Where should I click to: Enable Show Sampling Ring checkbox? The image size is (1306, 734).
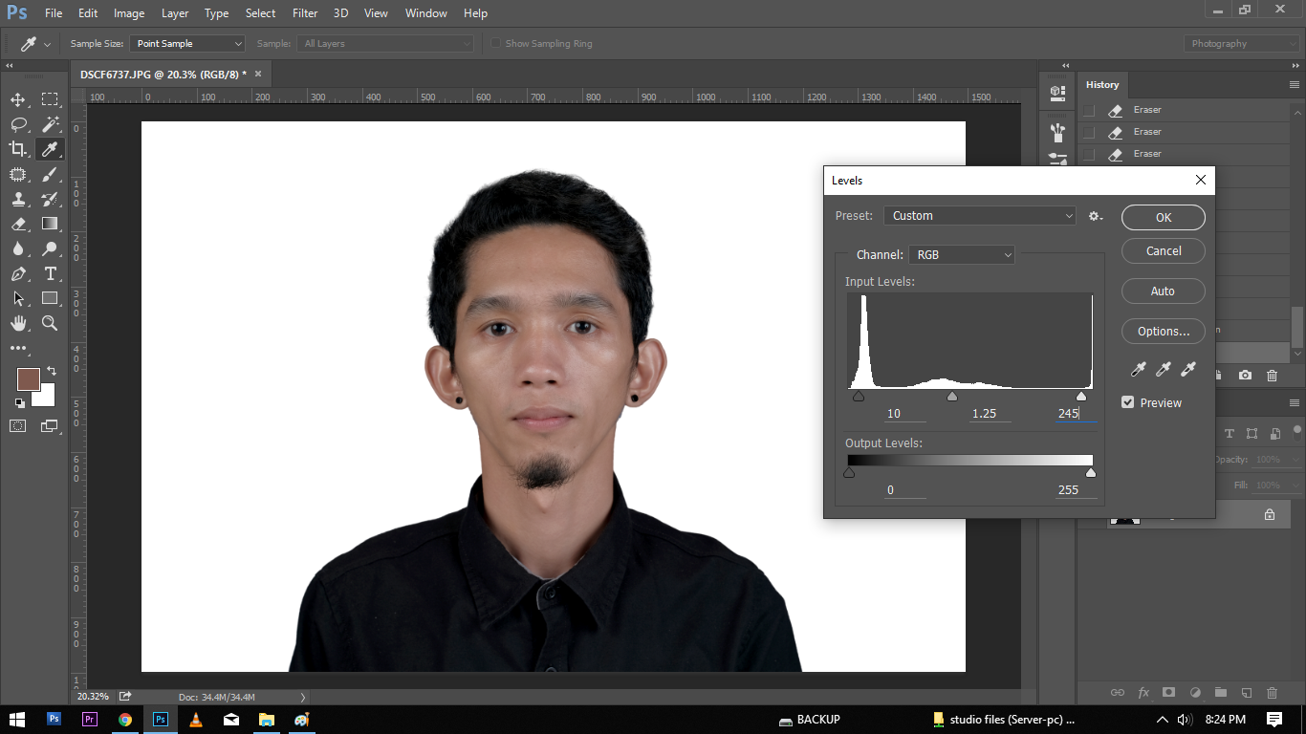495,43
